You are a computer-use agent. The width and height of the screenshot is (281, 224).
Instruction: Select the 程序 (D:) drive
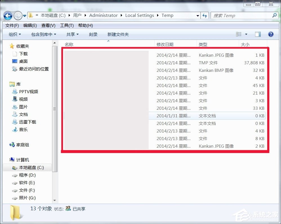pyautogui.click(x=23, y=175)
